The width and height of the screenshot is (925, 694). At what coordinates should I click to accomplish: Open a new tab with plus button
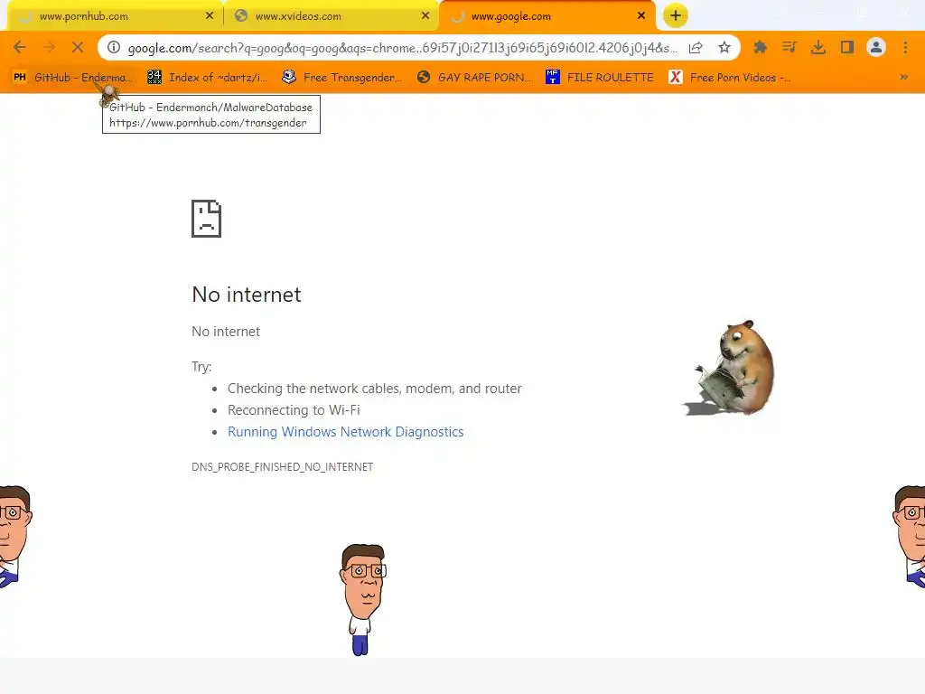[676, 15]
